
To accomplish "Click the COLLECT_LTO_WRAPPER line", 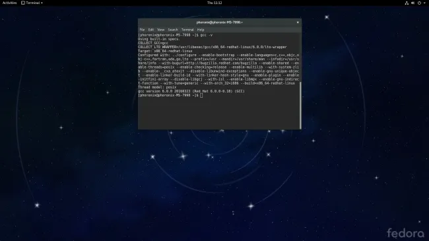I will click(213, 47).
